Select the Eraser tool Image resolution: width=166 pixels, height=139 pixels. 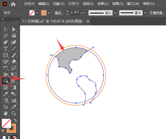14,62
